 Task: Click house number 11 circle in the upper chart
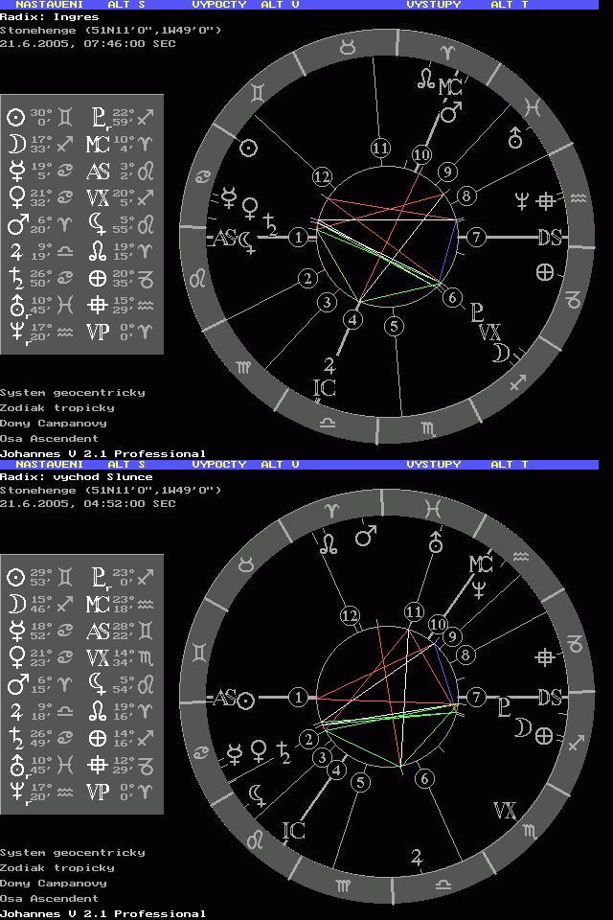click(x=381, y=148)
